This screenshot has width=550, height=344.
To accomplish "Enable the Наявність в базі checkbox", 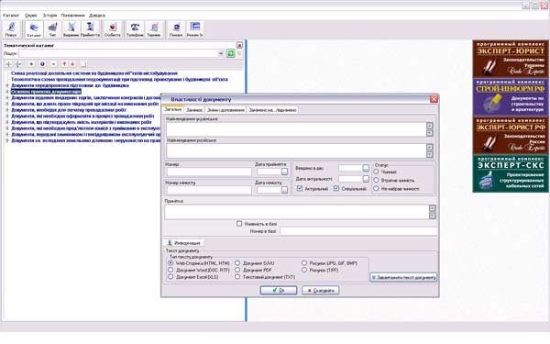I will [x=239, y=224].
